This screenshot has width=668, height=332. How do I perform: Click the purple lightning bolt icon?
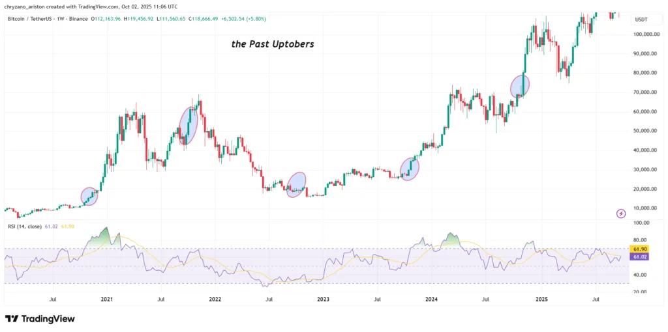pos(620,214)
